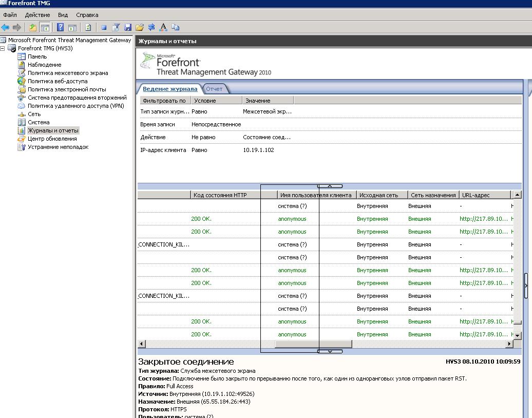Select the Forefront TMG (HVS3) node
The width and height of the screenshot is (532, 418).
click(45, 48)
